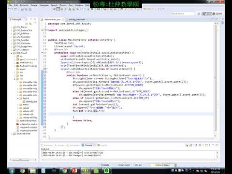
Task: Click the Quick Access search field
Action: pos(183,14)
